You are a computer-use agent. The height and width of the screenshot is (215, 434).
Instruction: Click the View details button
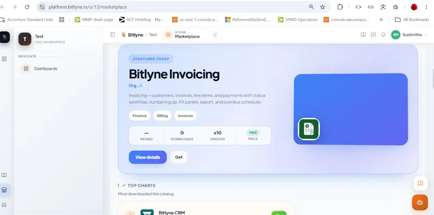click(x=148, y=157)
